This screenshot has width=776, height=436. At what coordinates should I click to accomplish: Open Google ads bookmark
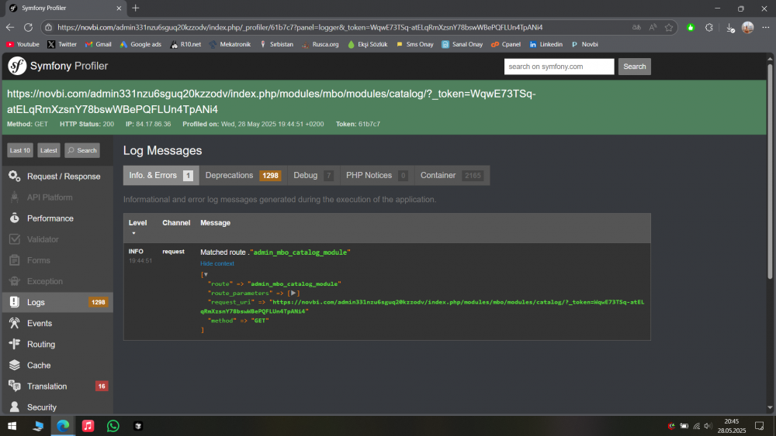pos(140,44)
